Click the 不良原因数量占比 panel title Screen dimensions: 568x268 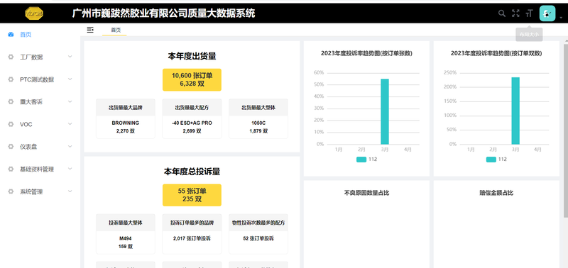[366, 193]
